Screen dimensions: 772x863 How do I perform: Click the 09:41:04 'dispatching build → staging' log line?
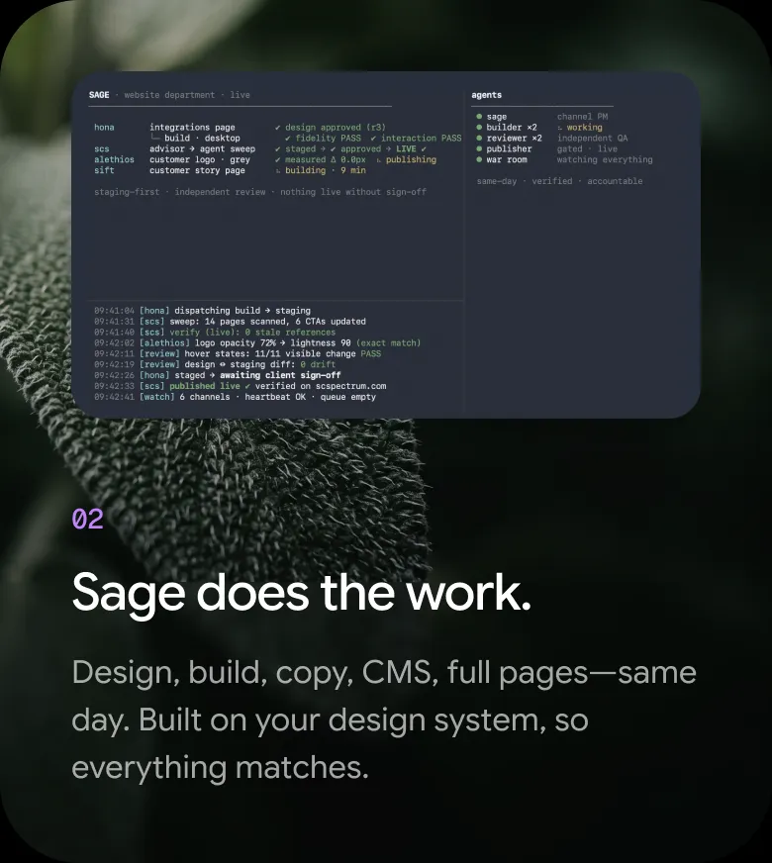click(202, 311)
